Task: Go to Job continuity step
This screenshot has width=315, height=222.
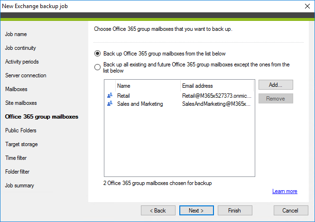Action: point(20,48)
